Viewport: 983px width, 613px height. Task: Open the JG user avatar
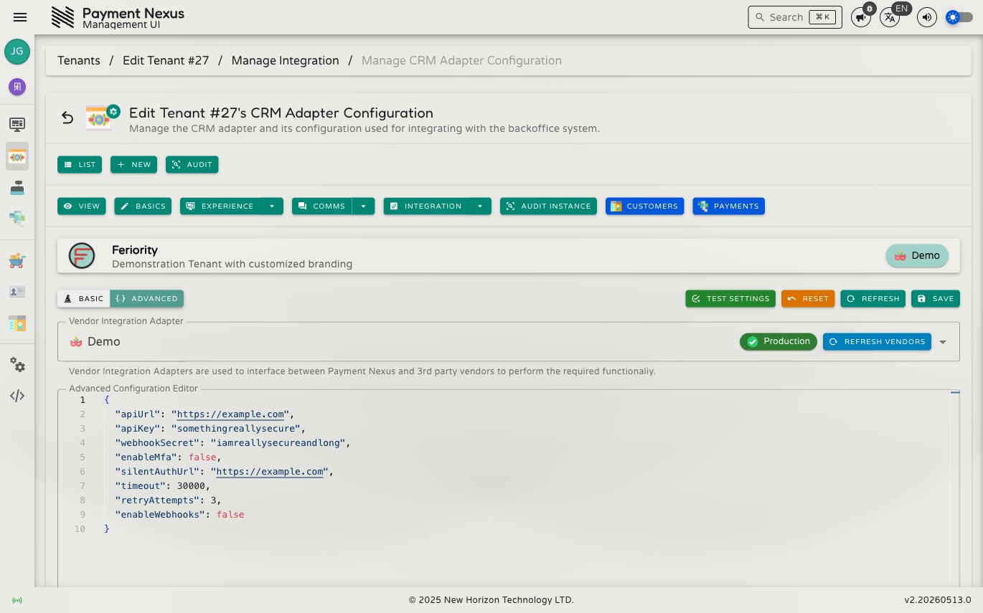coord(17,52)
